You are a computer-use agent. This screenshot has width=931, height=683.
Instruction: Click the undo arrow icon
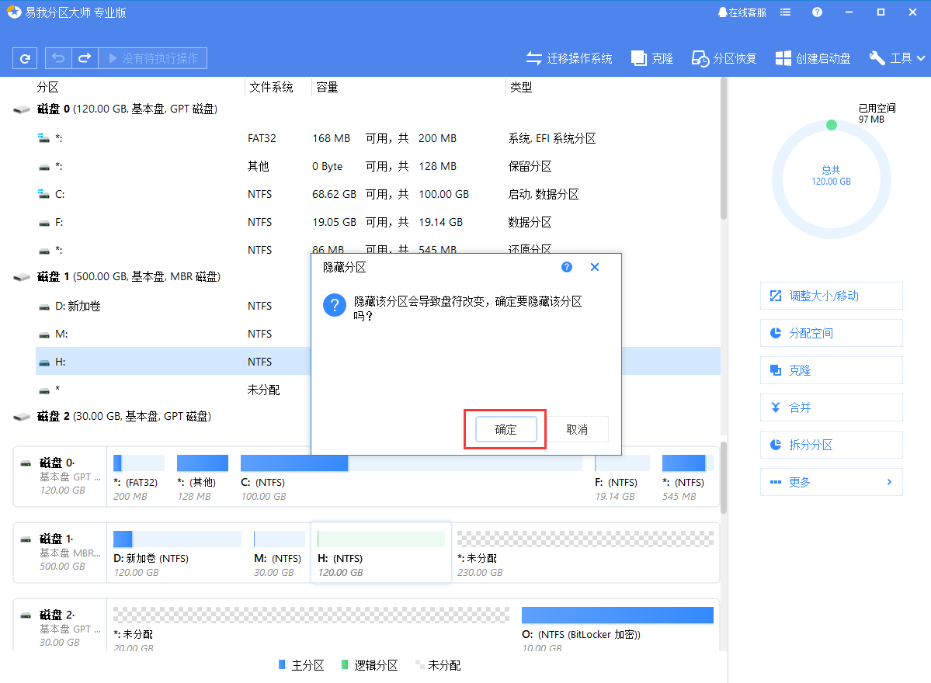(58, 58)
